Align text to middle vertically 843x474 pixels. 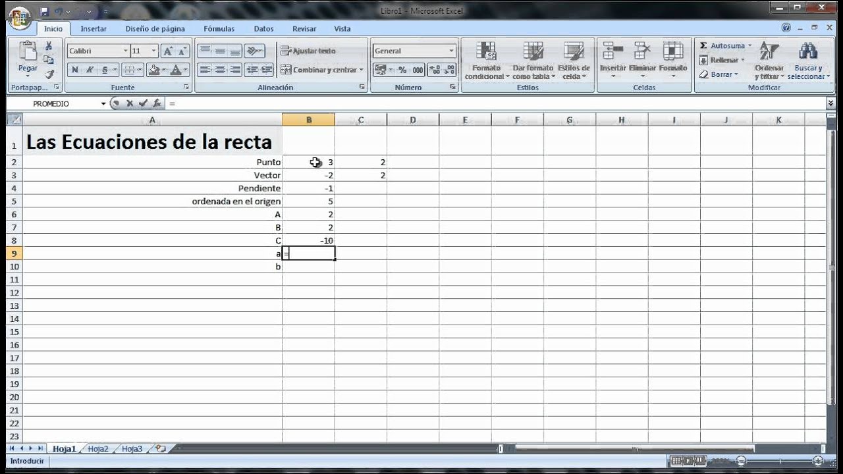220,51
